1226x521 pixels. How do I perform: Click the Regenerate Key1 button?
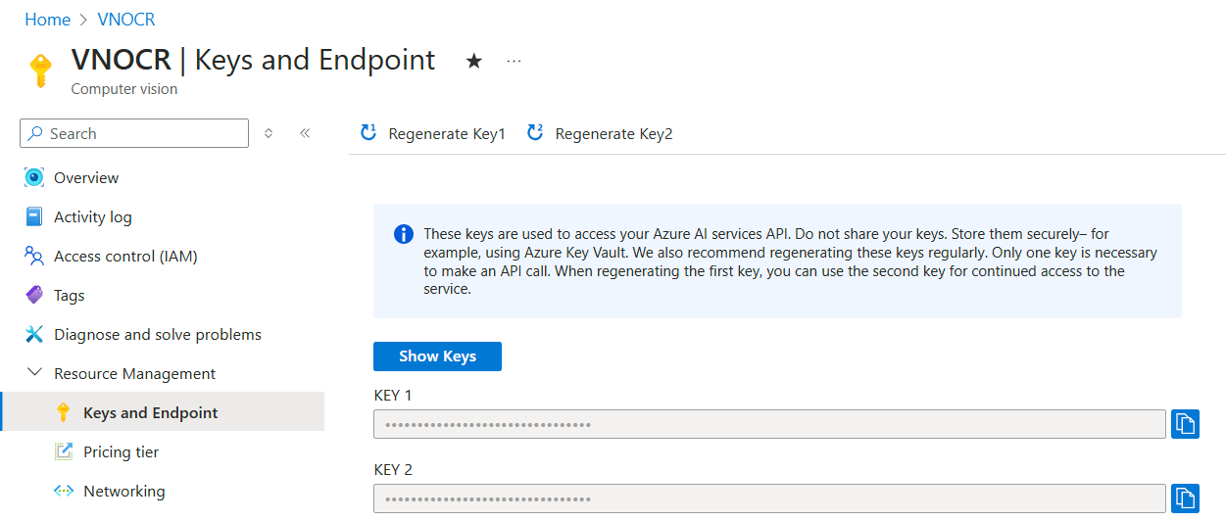(x=433, y=134)
